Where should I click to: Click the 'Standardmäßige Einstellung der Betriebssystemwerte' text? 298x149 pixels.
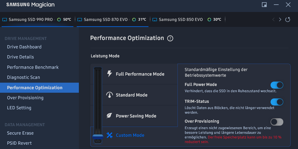point(216,72)
